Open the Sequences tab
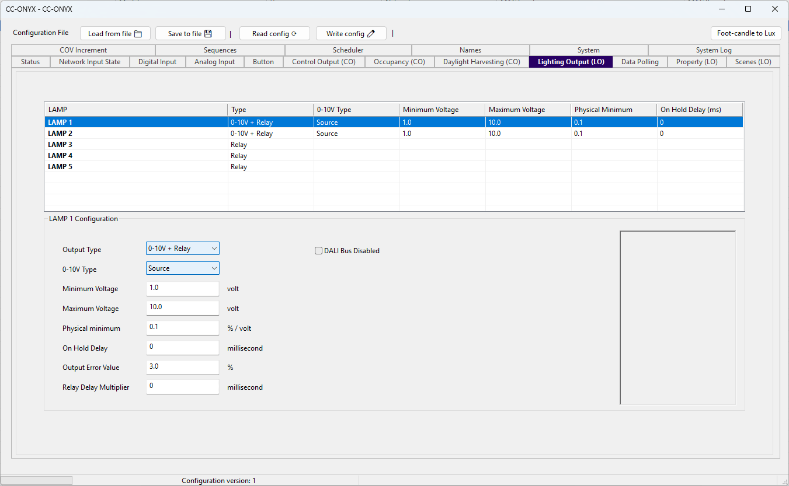This screenshot has width=789, height=486. [220, 50]
